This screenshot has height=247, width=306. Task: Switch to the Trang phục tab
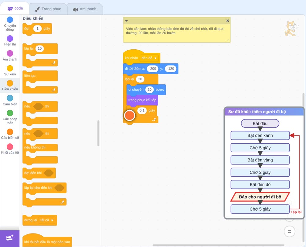(48, 9)
